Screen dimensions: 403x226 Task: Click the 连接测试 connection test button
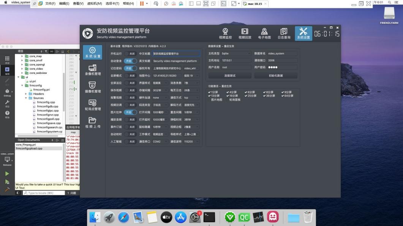[x=230, y=76]
